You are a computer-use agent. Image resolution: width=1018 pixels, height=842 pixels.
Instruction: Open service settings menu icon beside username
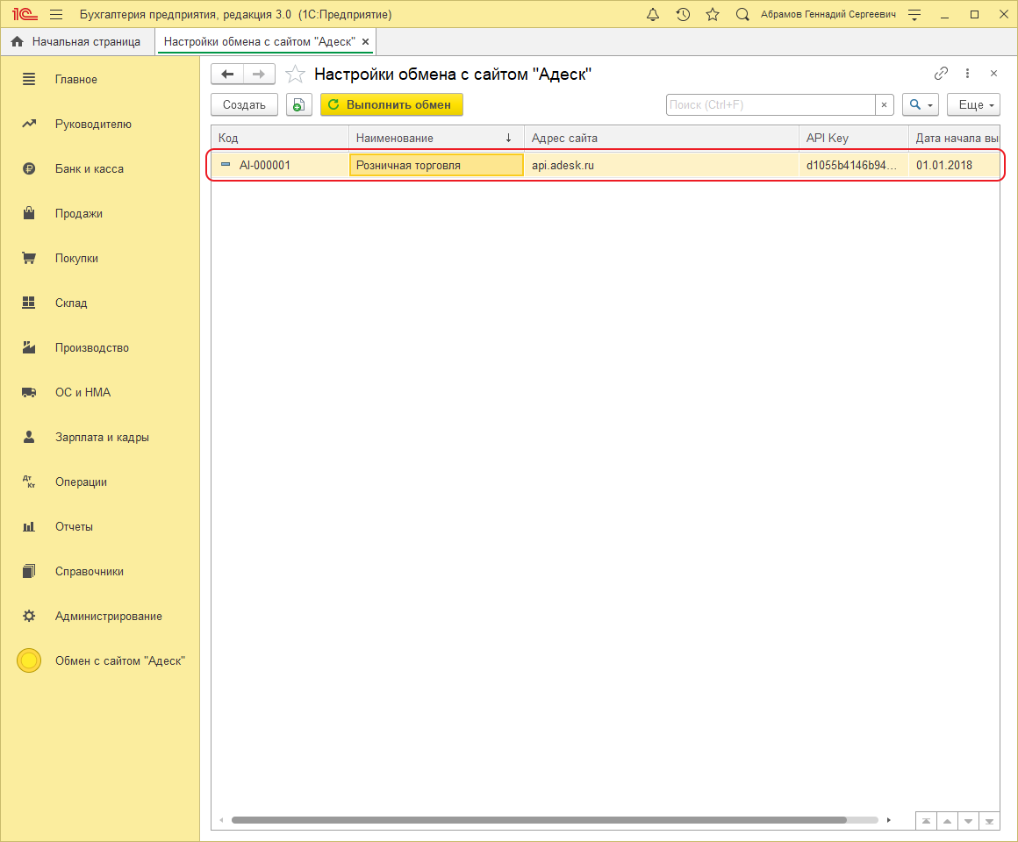(x=914, y=14)
